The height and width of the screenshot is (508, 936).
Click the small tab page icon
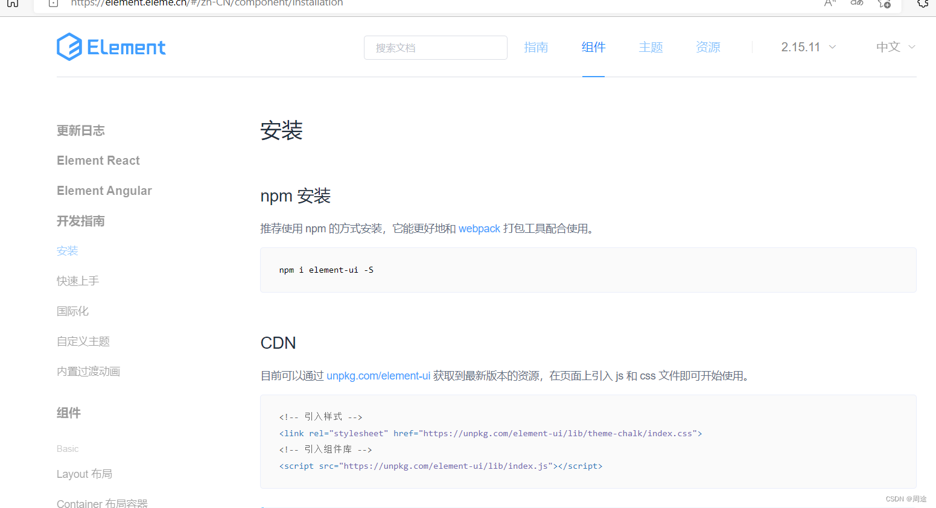point(53,4)
